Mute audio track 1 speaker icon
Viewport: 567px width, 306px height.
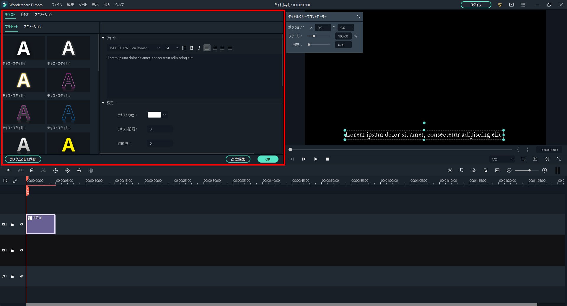22,276
